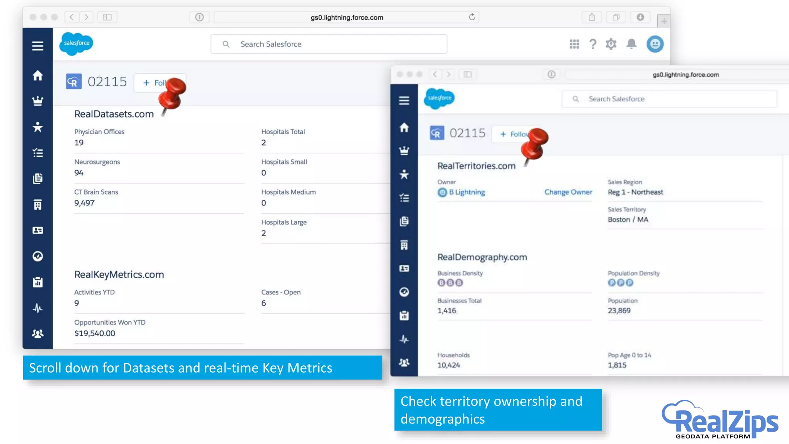
Task: Open the App Launcher grid icon
Action: point(574,44)
